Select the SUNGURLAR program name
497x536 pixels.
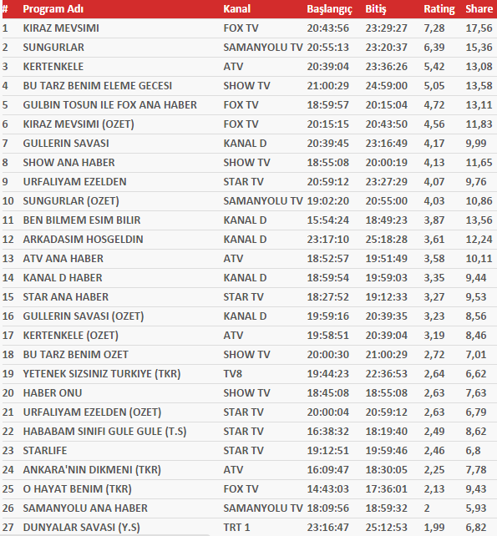pyautogui.click(x=53, y=48)
